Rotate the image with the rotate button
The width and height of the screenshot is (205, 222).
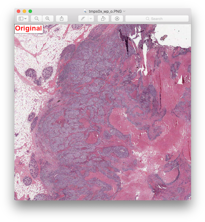tap(103, 18)
